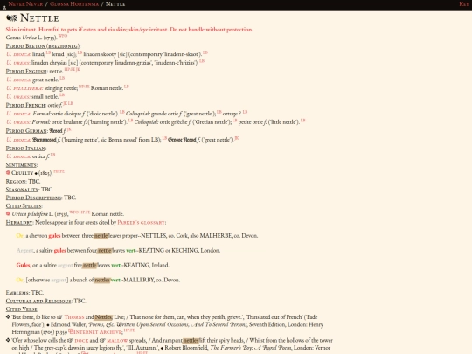This screenshot has width=472, height=354.
Task: Click the Cited Species heading
Action: 24,206
